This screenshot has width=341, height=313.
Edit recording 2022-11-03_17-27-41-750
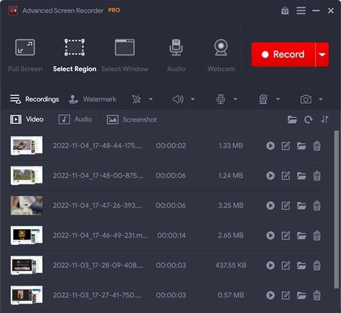tap(286, 295)
